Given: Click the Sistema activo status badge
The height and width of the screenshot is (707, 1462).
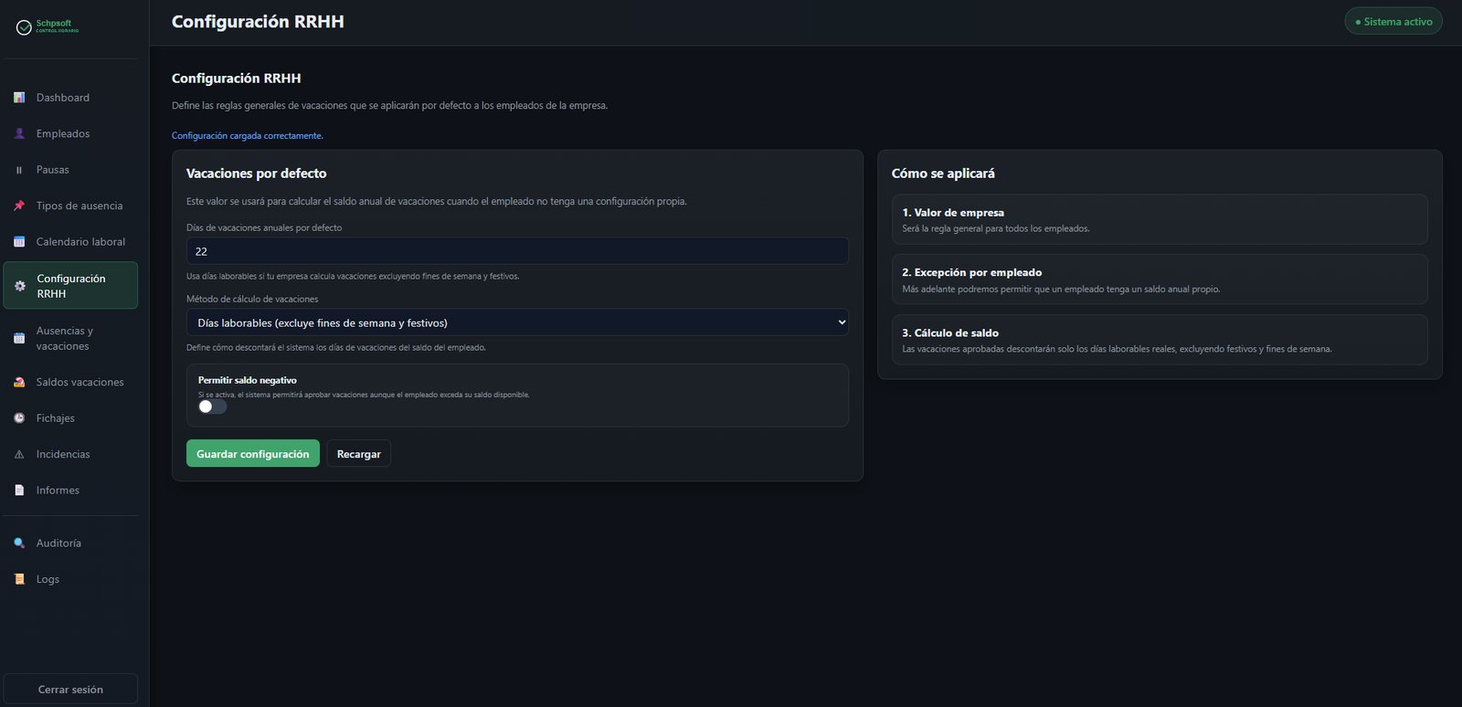Looking at the screenshot, I should pos(1393,21).
